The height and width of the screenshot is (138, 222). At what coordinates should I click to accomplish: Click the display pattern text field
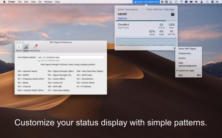click(x=70, y=57)
